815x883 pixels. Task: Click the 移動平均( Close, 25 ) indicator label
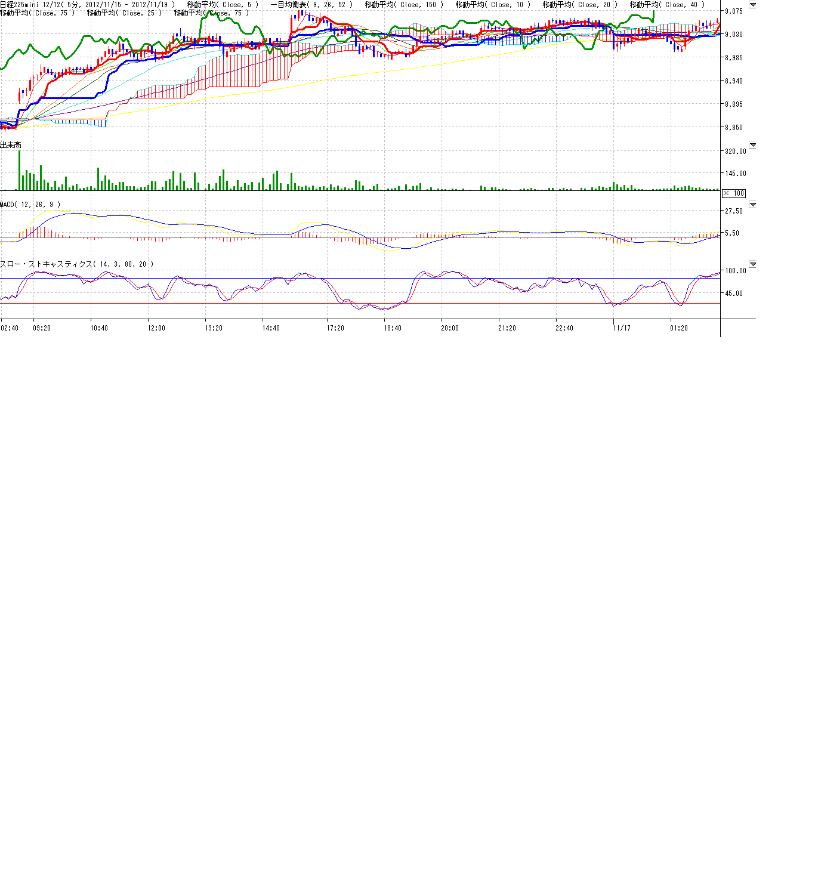click(124, 13)
